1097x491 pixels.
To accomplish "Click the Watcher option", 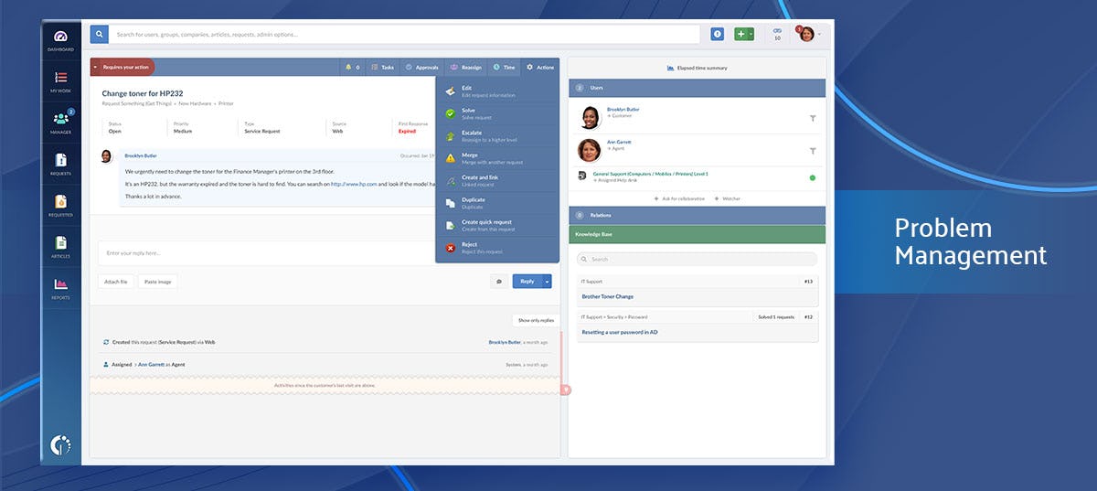I will (728, 198).
